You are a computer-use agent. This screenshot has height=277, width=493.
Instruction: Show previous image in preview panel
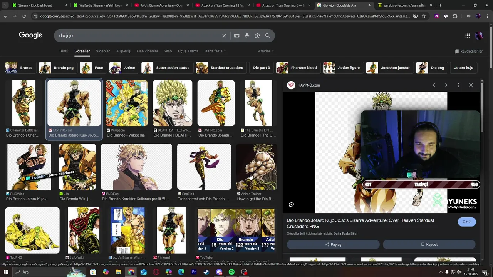(x=434, y=85)
